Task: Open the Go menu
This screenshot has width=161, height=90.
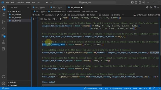Action: [33, 2]
